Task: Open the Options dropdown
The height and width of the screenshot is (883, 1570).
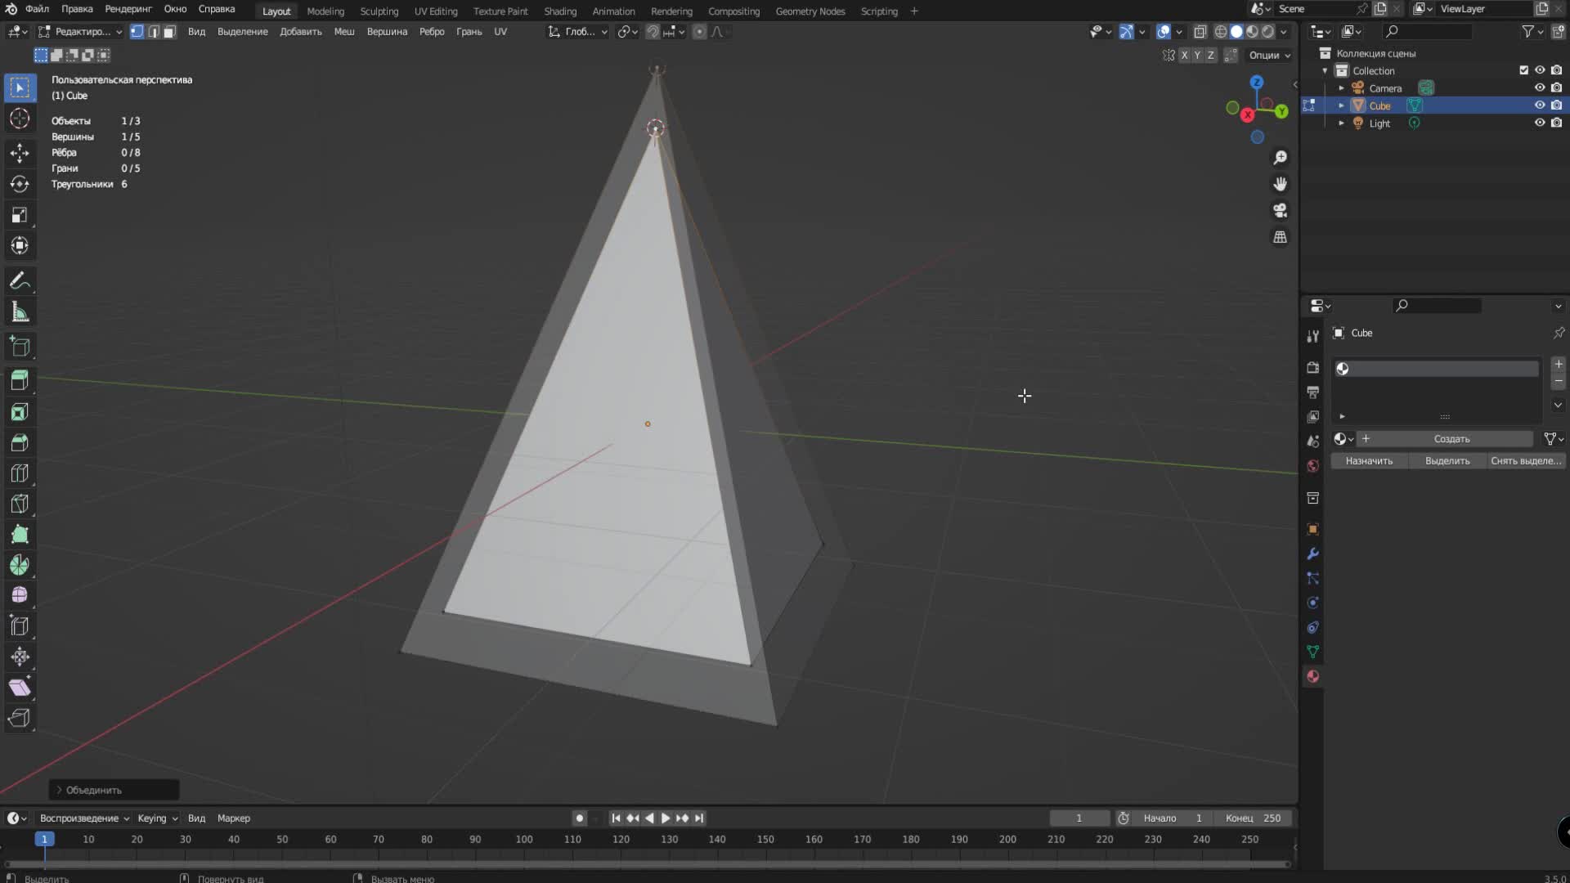Action: point(1270,55)
